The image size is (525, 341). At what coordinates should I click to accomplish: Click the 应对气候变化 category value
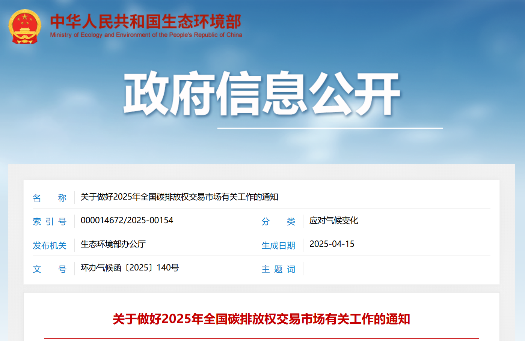(x=333, y=221)
